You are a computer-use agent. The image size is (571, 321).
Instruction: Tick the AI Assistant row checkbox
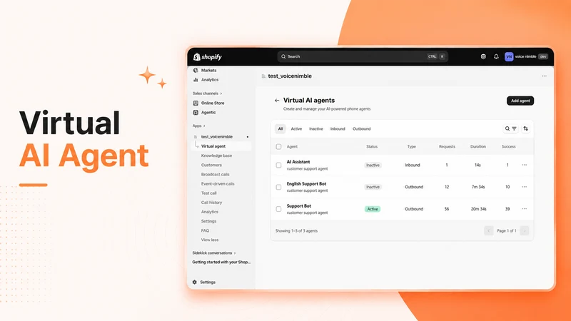pyautogui.click(x=278, y=165)
